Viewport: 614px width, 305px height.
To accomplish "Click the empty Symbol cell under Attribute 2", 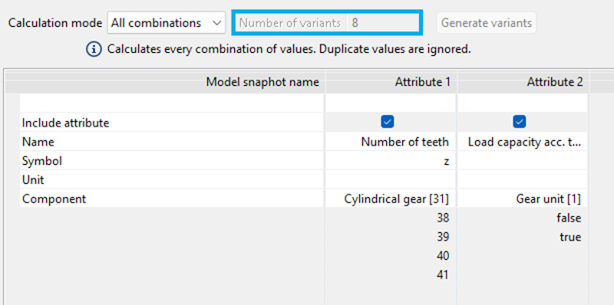I will coord(523,161).
